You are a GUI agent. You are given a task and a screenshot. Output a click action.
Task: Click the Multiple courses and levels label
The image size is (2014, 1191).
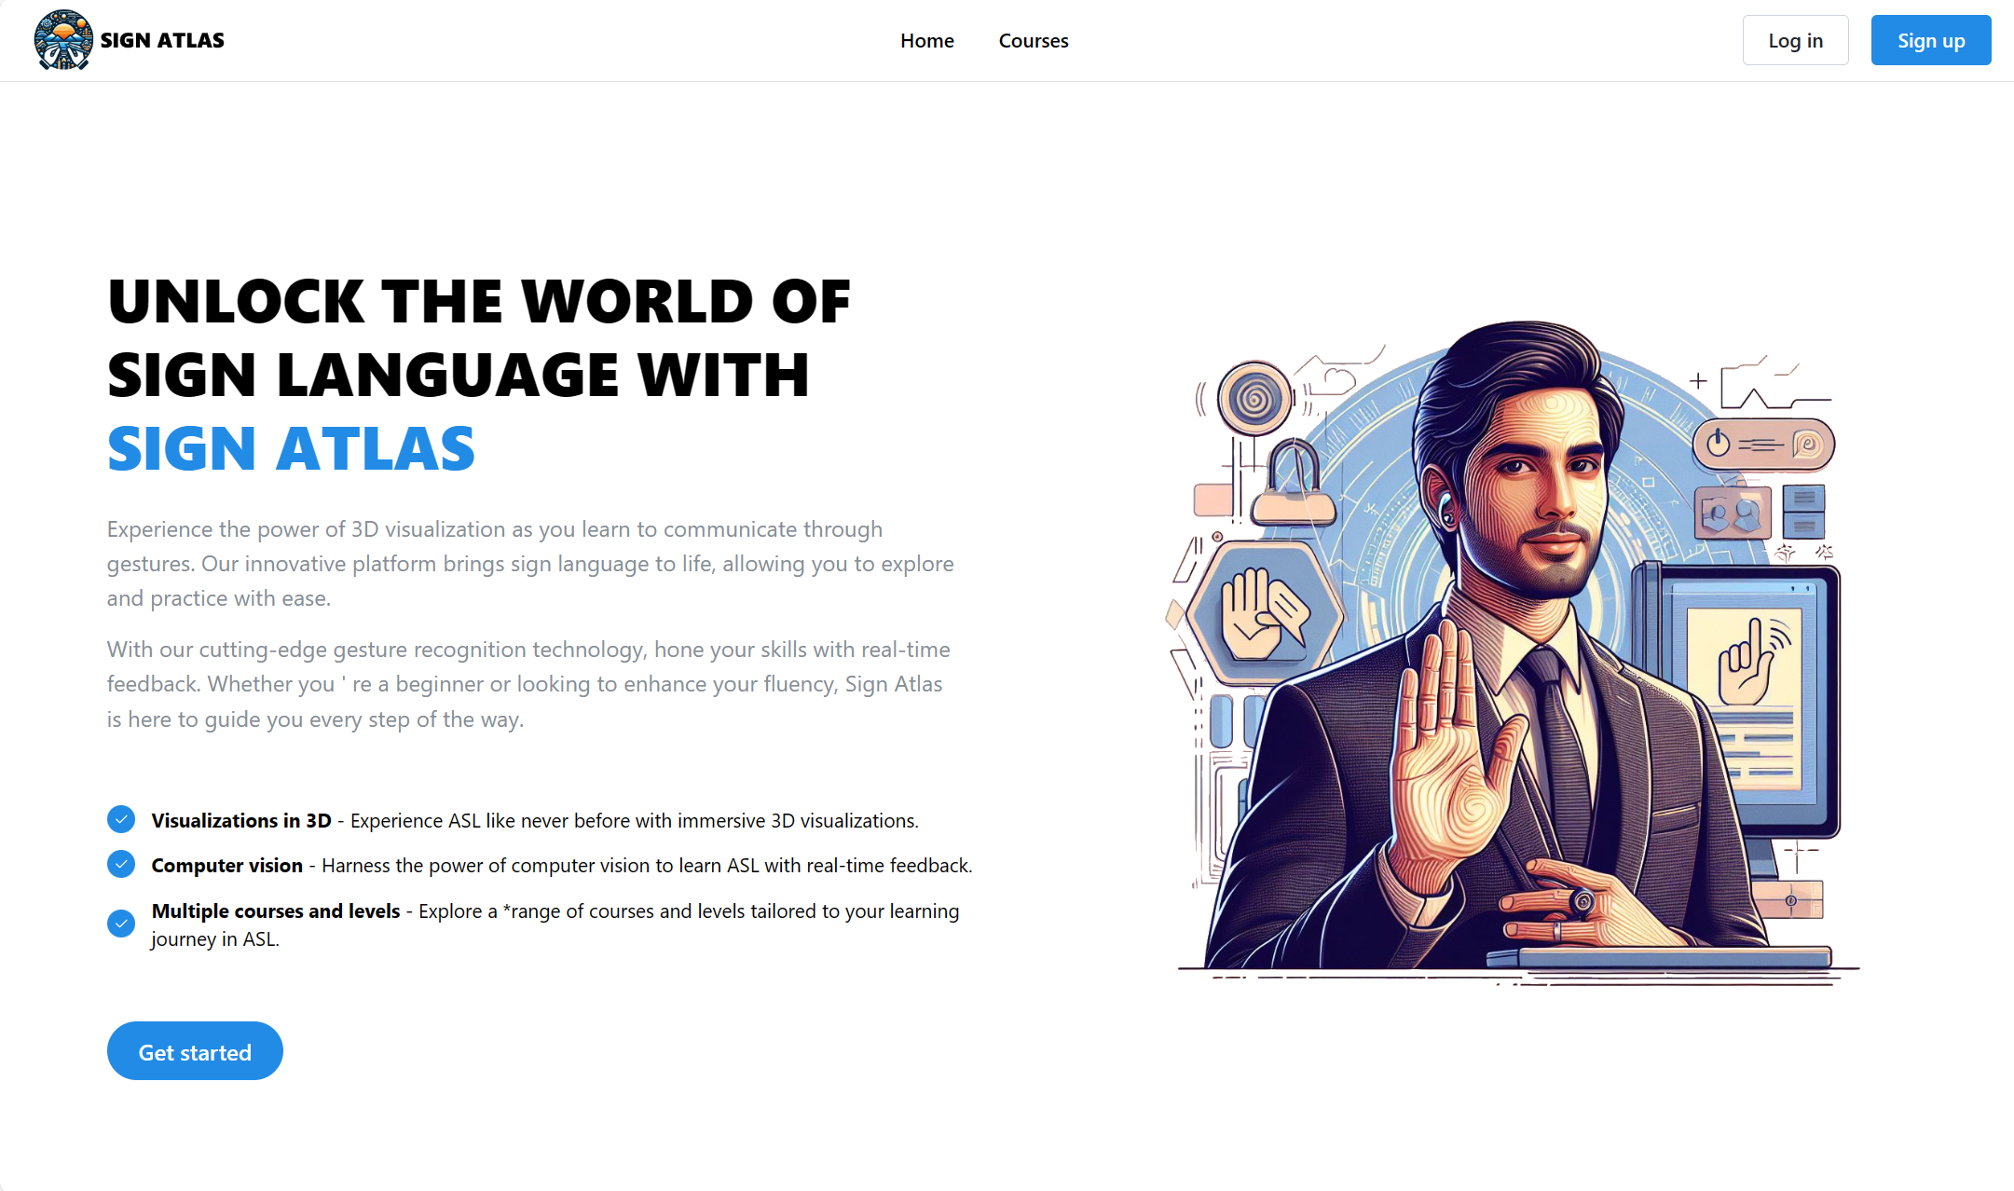pos(276,910)
